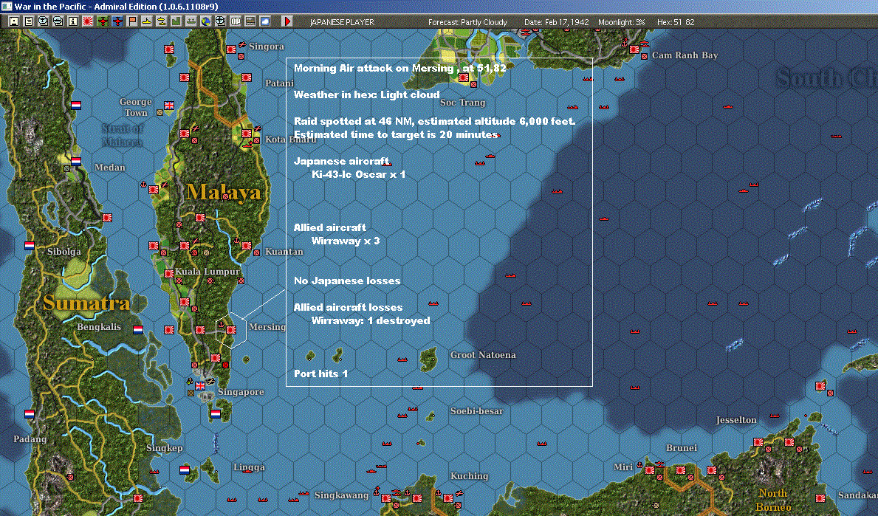The width and height of the screenshot is (878, 516).
Task: Select the Japanese base icon at Kuantan
Action: pos(247,246)
